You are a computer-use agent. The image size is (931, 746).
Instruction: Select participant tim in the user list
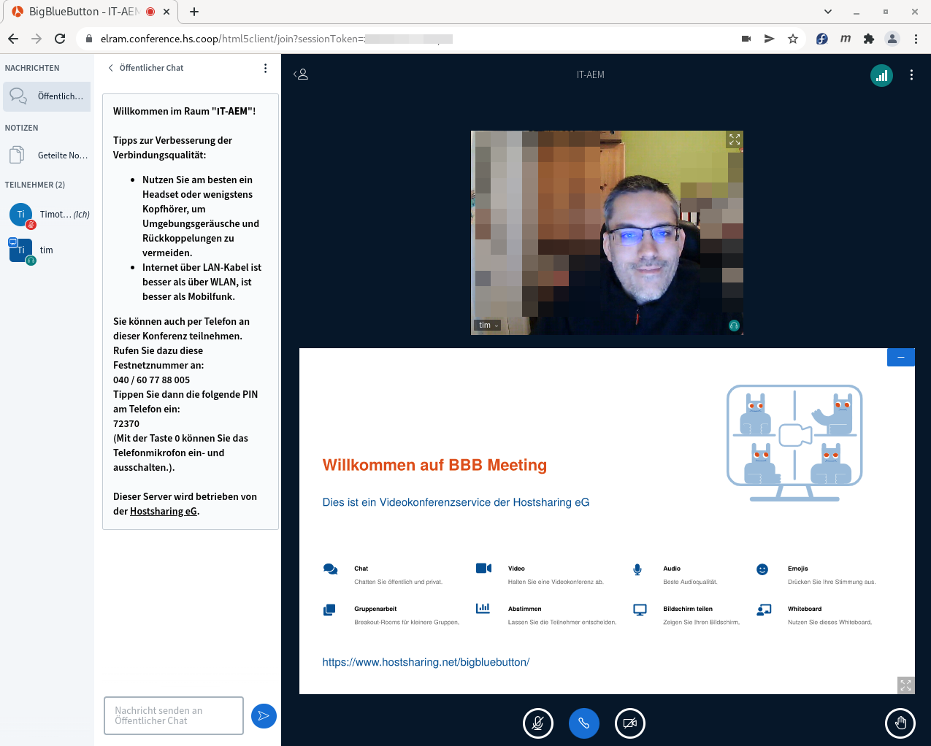pos(45,250)
